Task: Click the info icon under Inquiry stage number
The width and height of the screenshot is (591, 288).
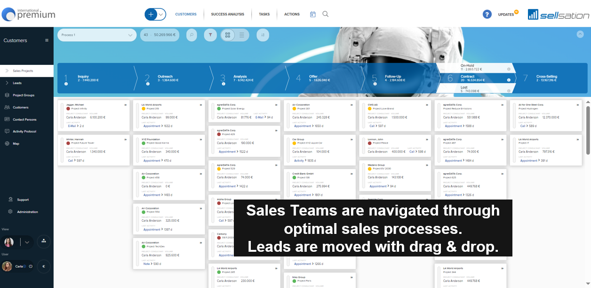Action: click(66, 84)
